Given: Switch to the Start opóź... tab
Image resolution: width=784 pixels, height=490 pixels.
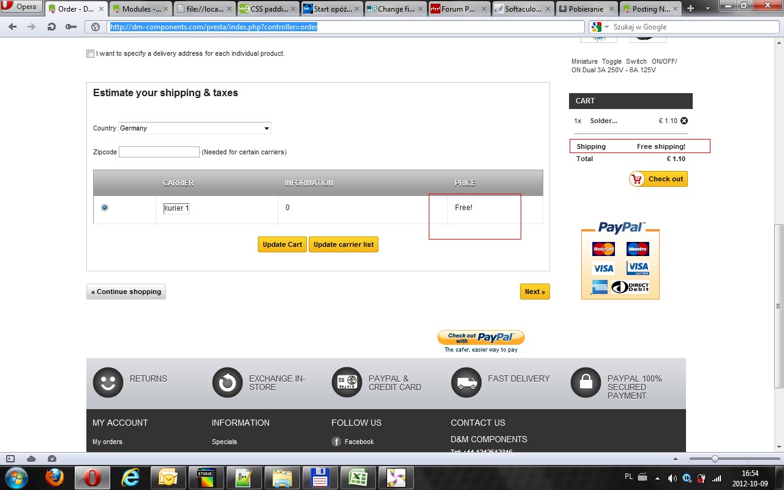Looking at the screenshot, I should click(x=333, y=9).
